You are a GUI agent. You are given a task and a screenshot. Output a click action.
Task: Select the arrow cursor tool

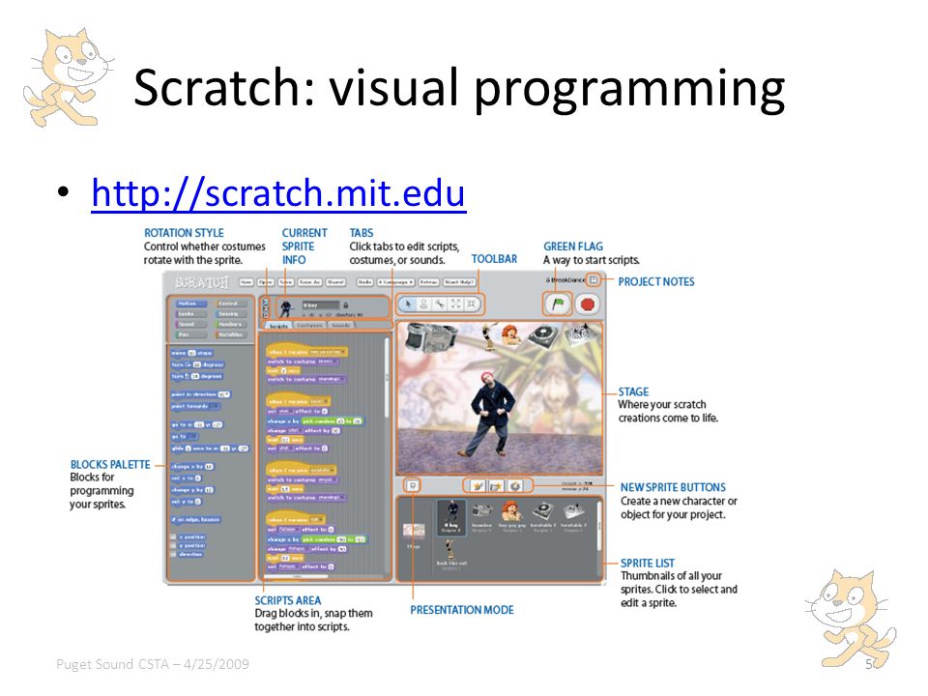[x=408, y=304]
